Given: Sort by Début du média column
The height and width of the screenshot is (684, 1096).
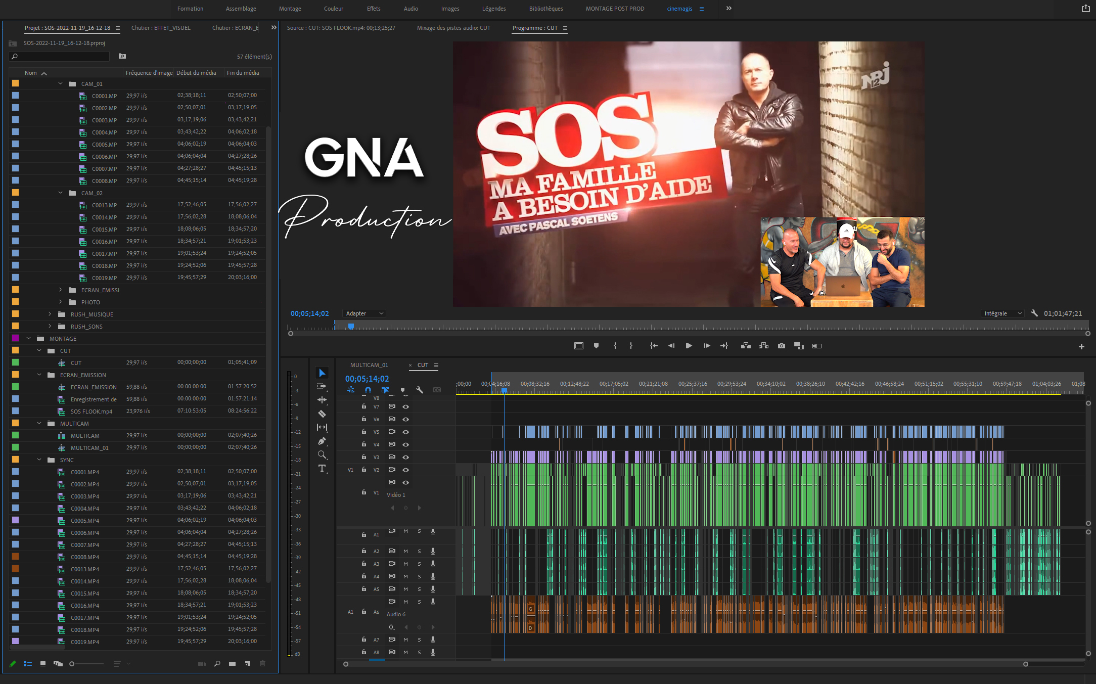Looking at the screenshot, I should 196,73.
